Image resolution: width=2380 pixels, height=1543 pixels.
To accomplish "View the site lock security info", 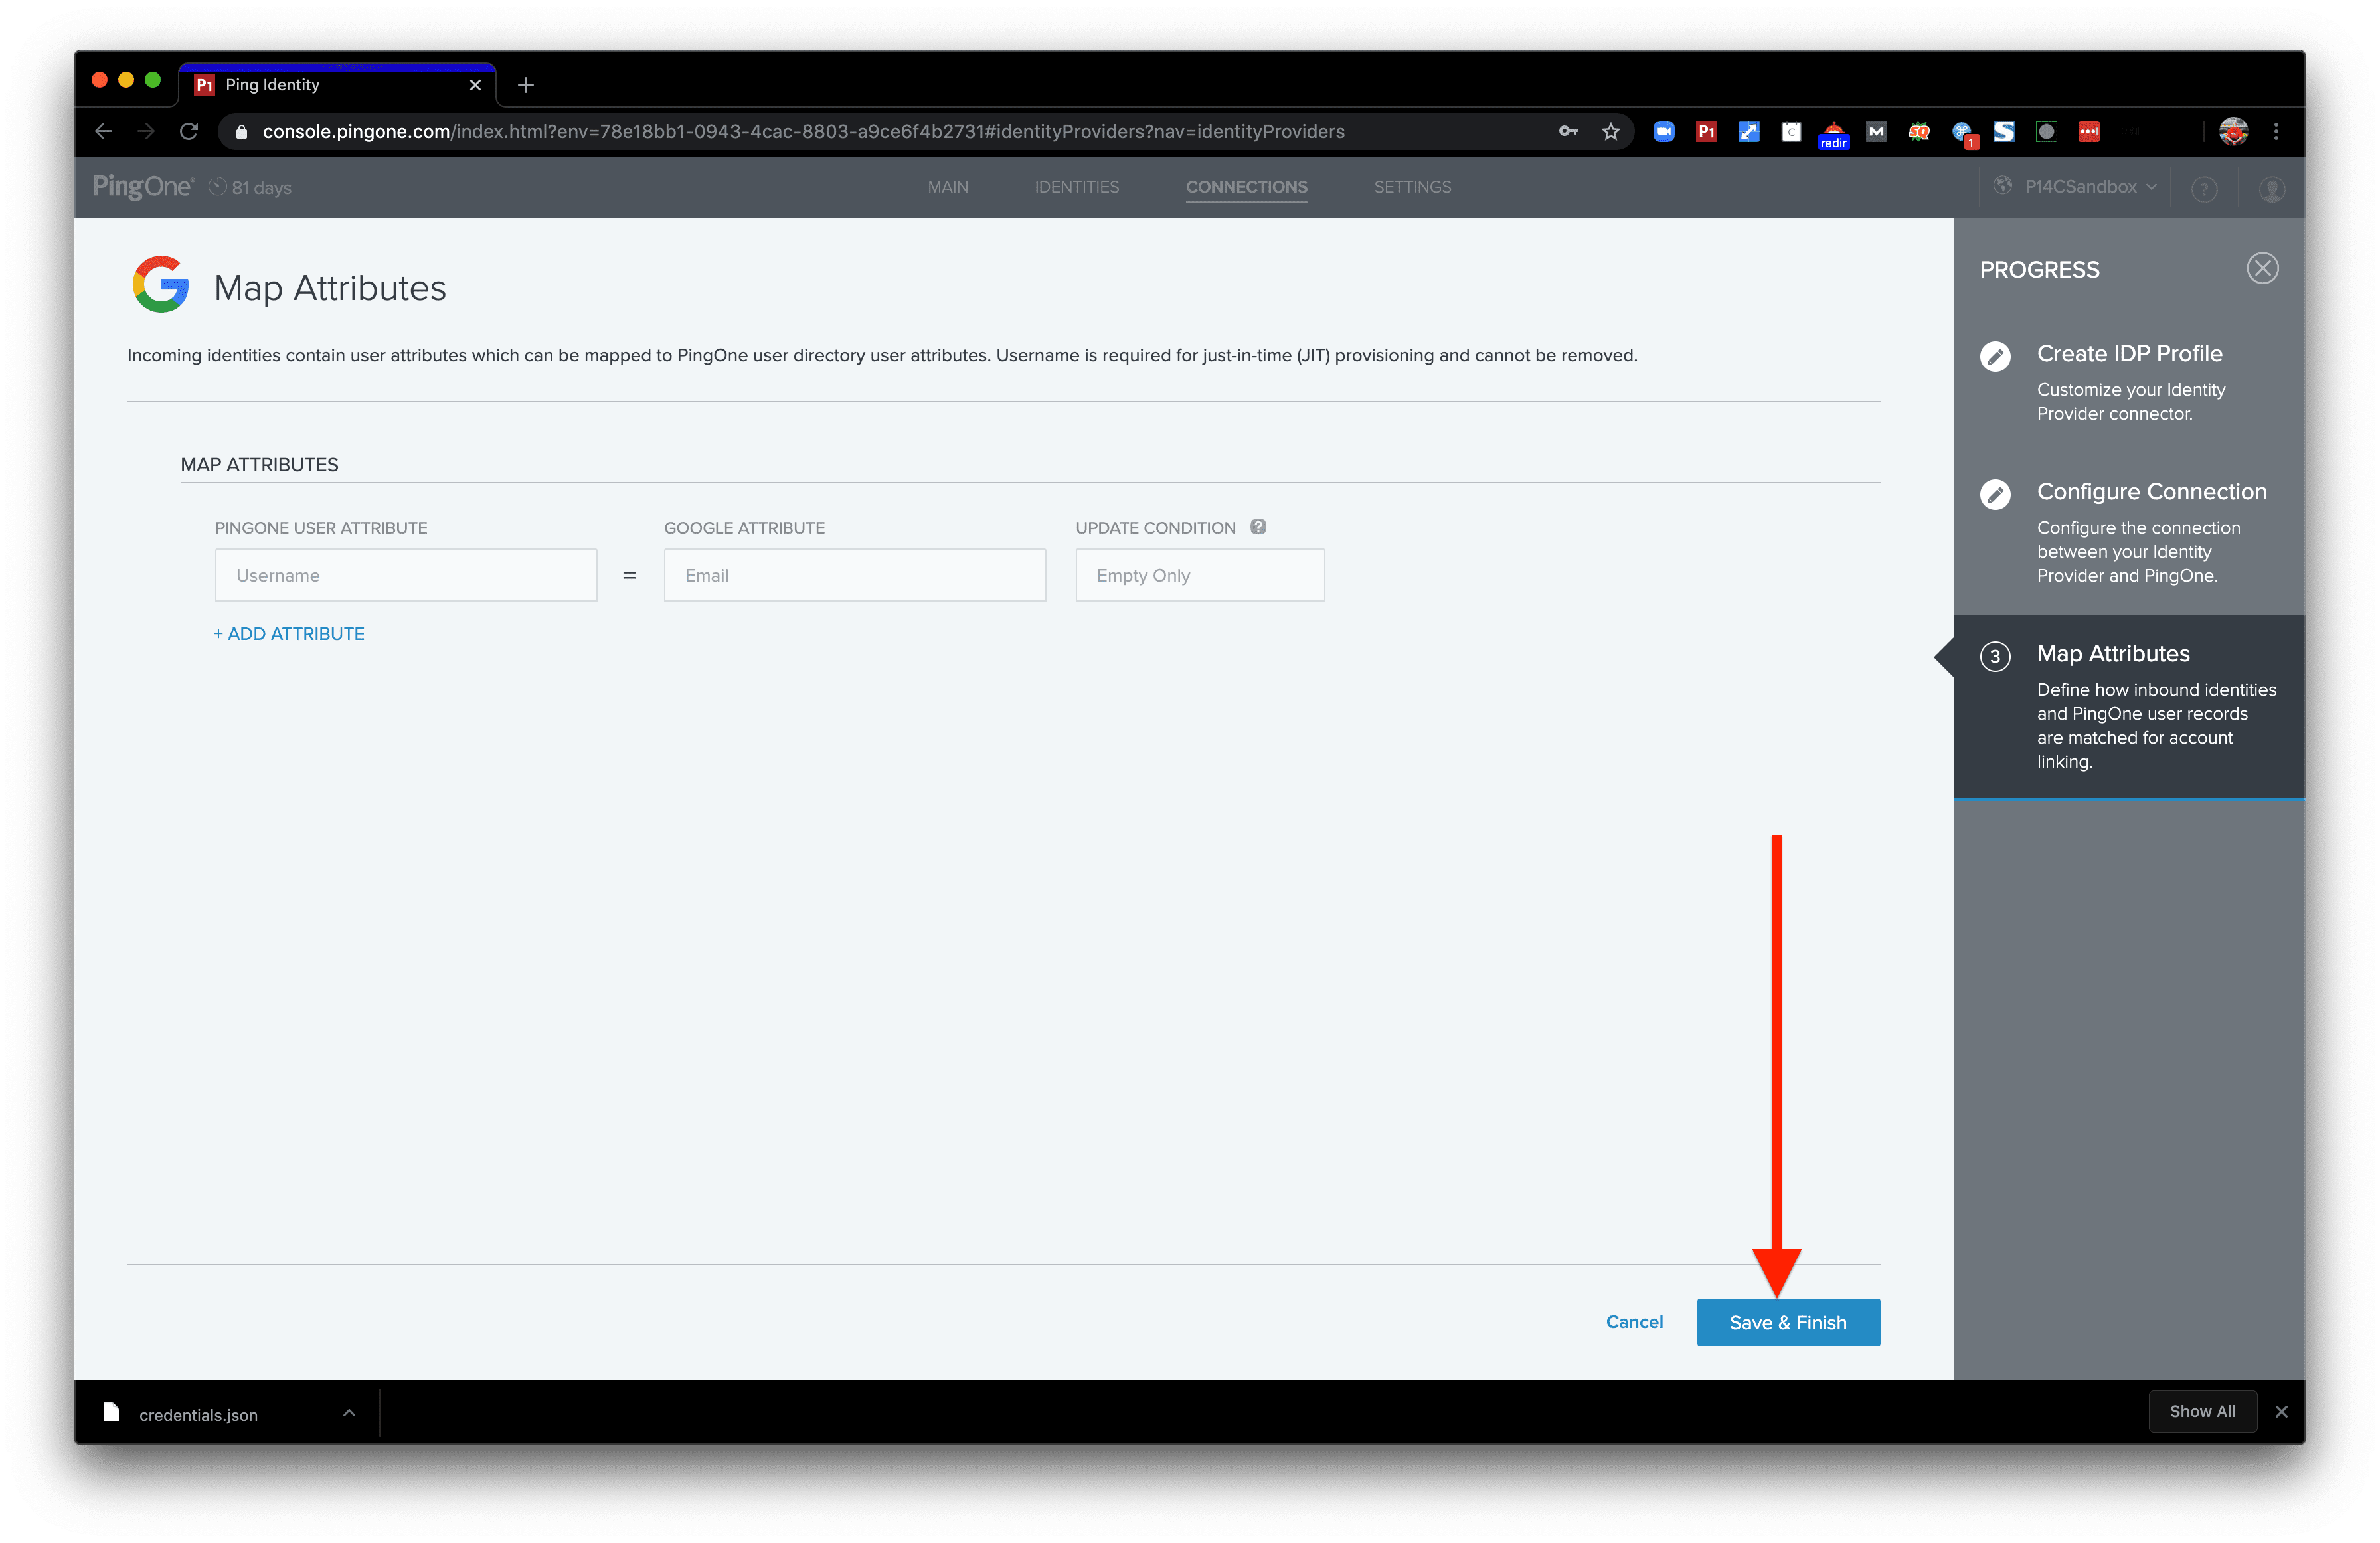I will pyautogui.click(x=241, y=132).
